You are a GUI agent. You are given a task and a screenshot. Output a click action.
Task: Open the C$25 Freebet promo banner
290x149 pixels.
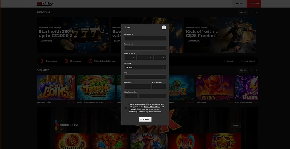[x=220, y=35]
